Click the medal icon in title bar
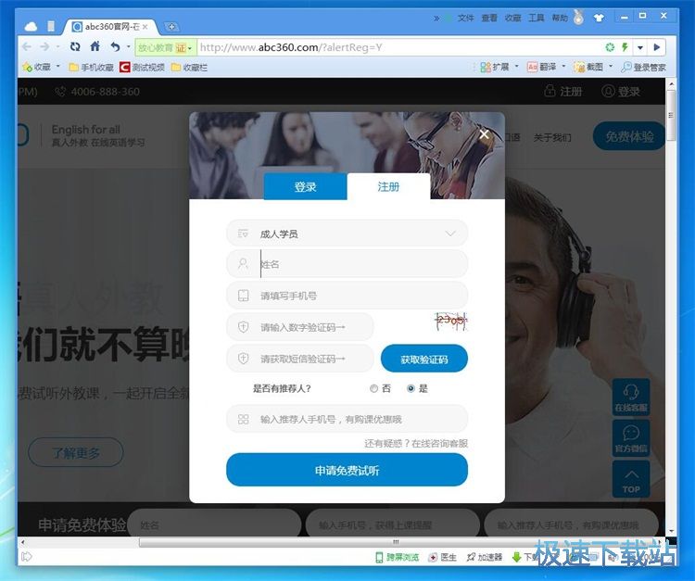 pyautogui.click(x=578, y=18)
